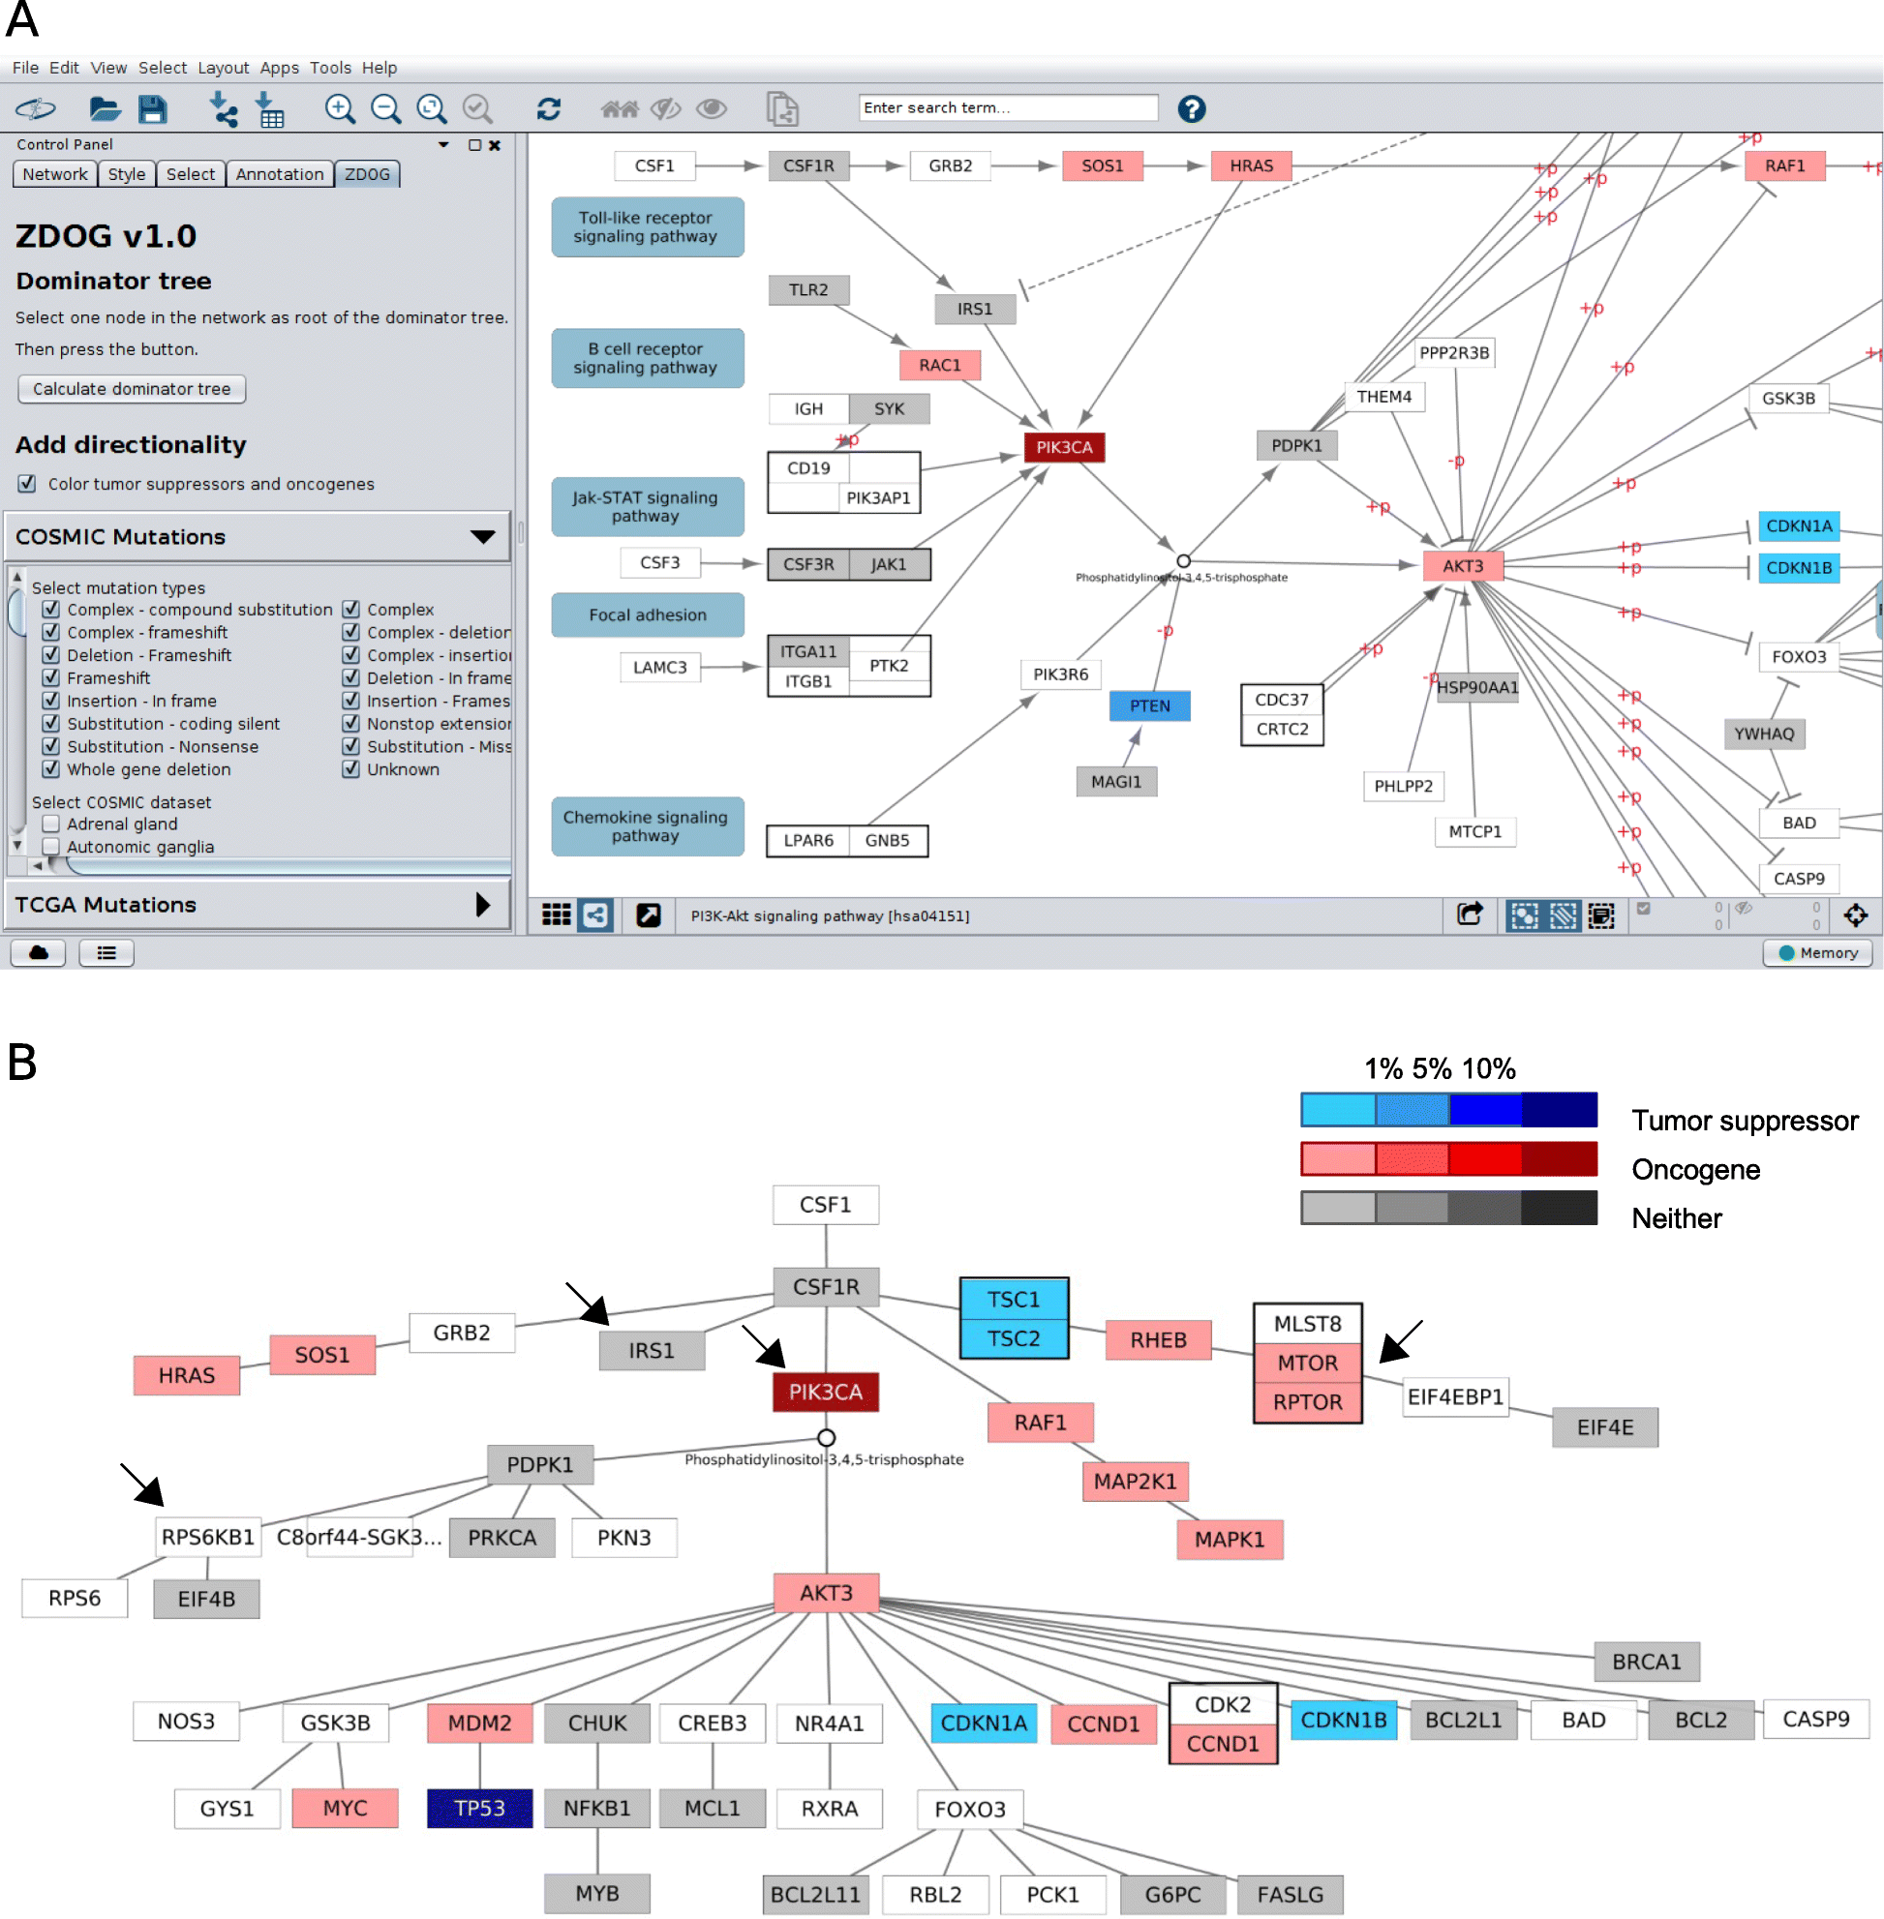Toggle node selection mode icon
The width and height of the screenshot is (1884, 1919).
1524,916
